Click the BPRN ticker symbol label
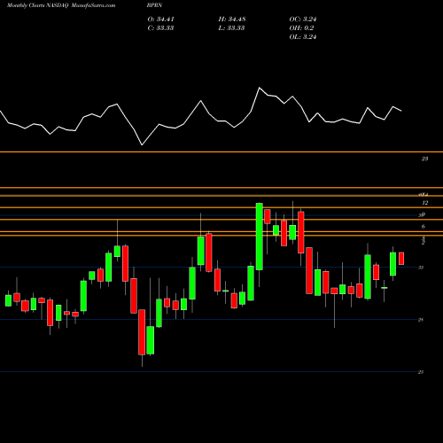Screen dimensions: 443x443 (155, 5)
